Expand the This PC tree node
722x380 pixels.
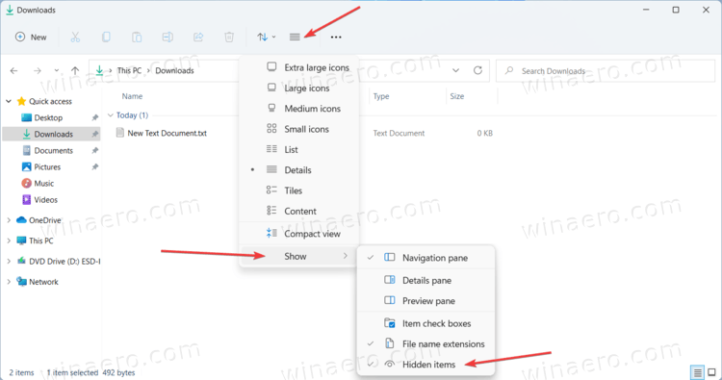click(x=9, y=241)
